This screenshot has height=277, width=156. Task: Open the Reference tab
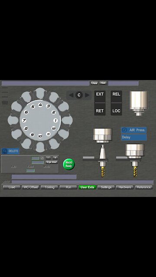point(144,187)
